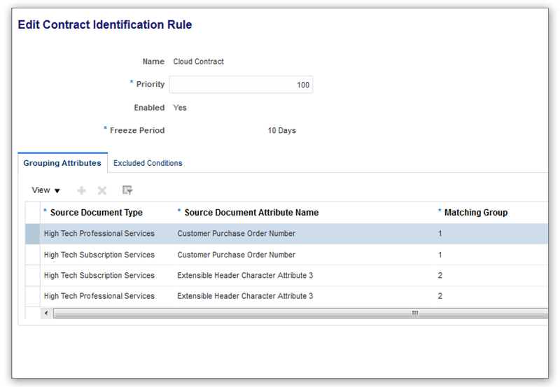Select third row's Extensible Header Character Attribute 3
The height and width of the screenshot is (387, 560).
(245, 276)
